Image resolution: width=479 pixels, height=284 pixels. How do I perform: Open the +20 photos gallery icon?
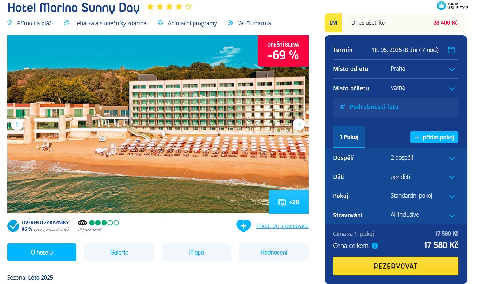point(288,202)
